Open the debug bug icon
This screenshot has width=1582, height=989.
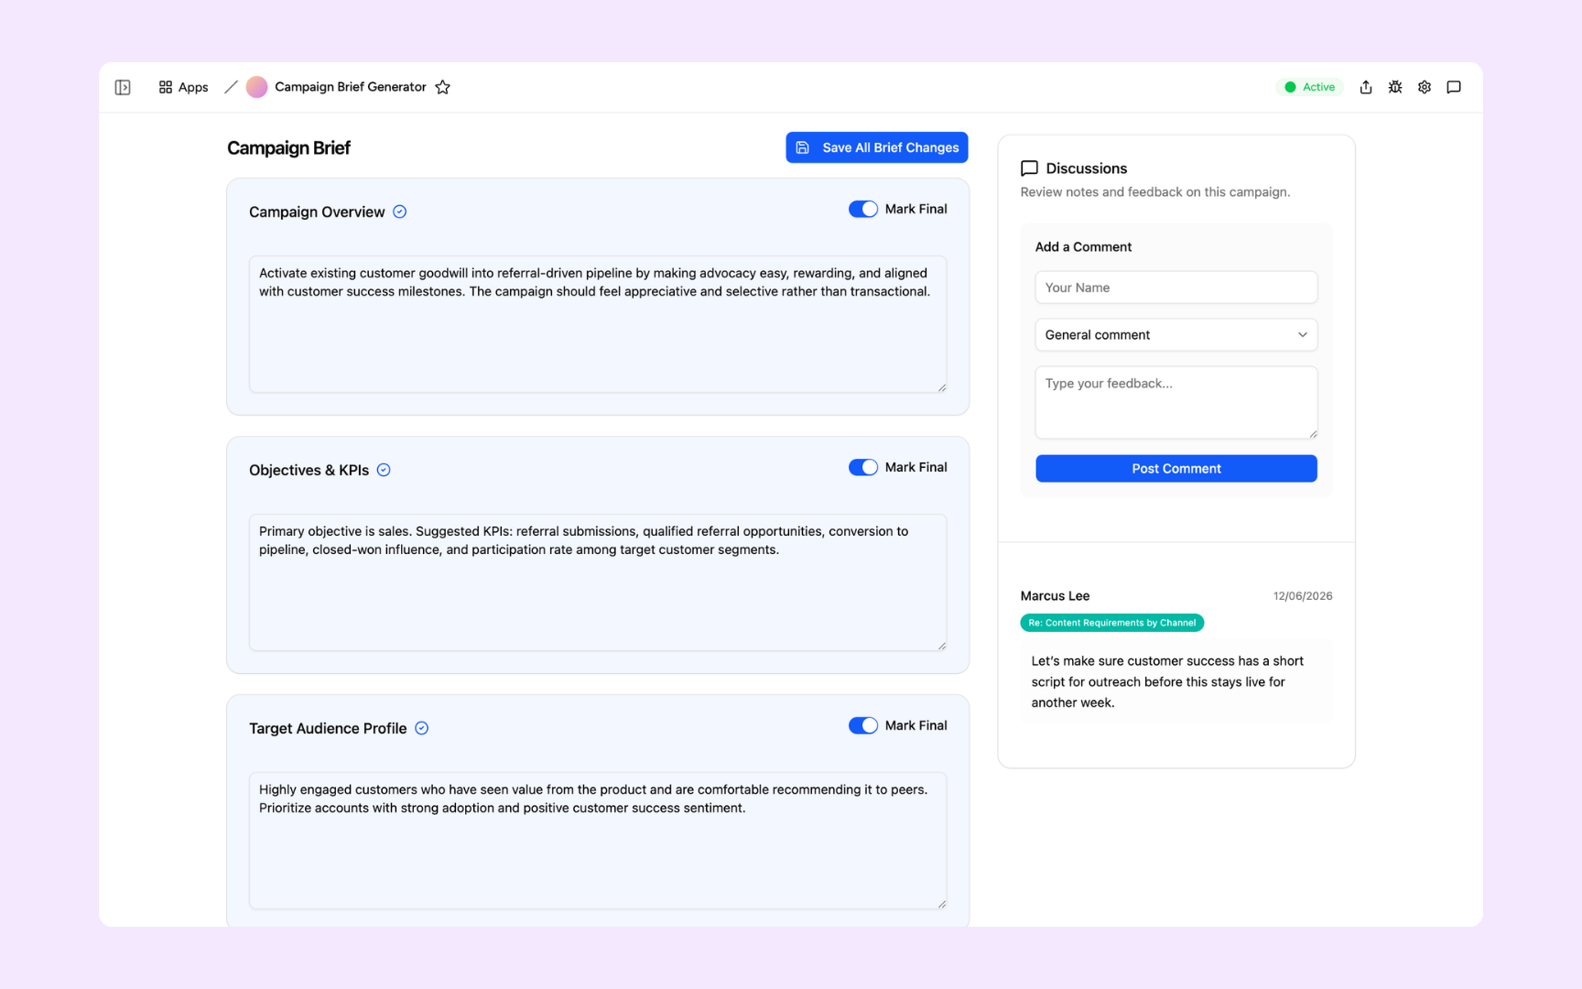pos(1395,87)
